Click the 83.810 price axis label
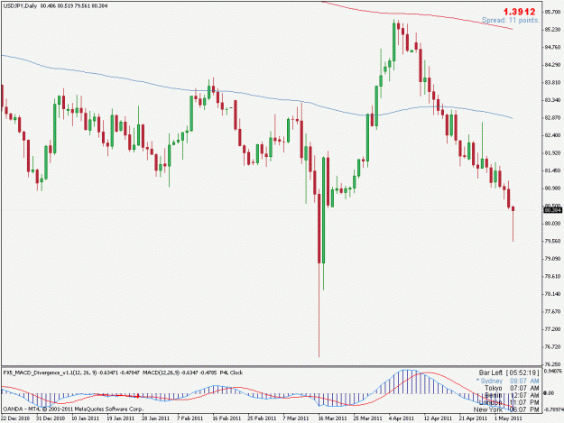The image size is (564, 423). pyautogui.click(x=553, y=83)
